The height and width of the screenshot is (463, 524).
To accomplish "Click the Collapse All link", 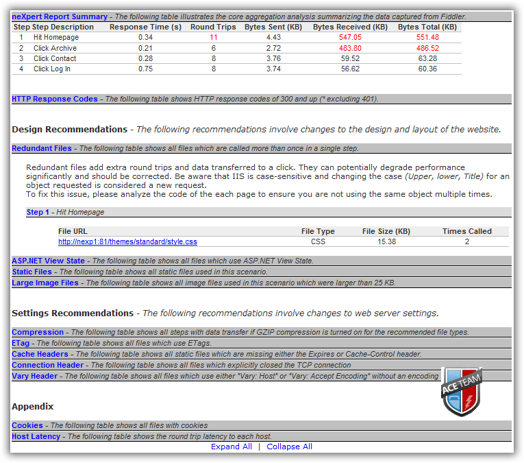I will [290, 447].
